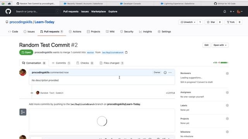Viewport: 248px width, 139px height.
Task: Open Issues in top navigation
Action: pos(85,12)
